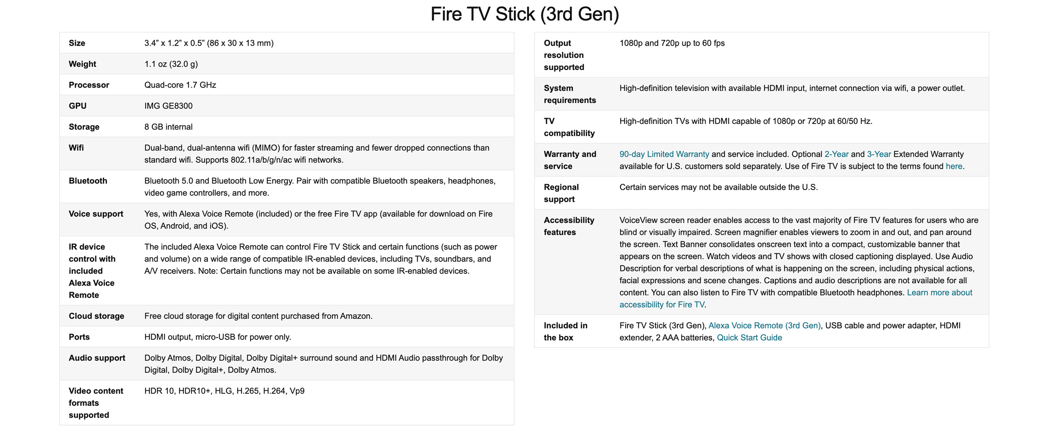Click the Audio support row label
1049x431 pixels.
(97, 358)
